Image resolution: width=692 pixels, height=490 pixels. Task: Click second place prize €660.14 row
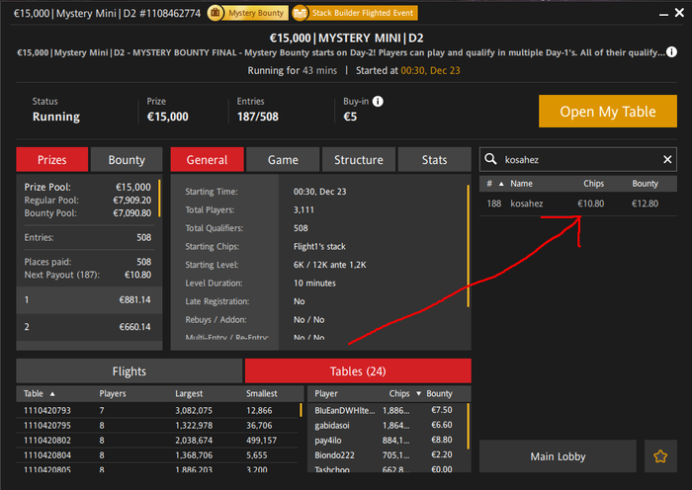(89, 327)
